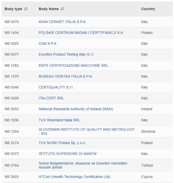Click Türkiye in the Country column
174x183 pixels.
coord(147,165)
